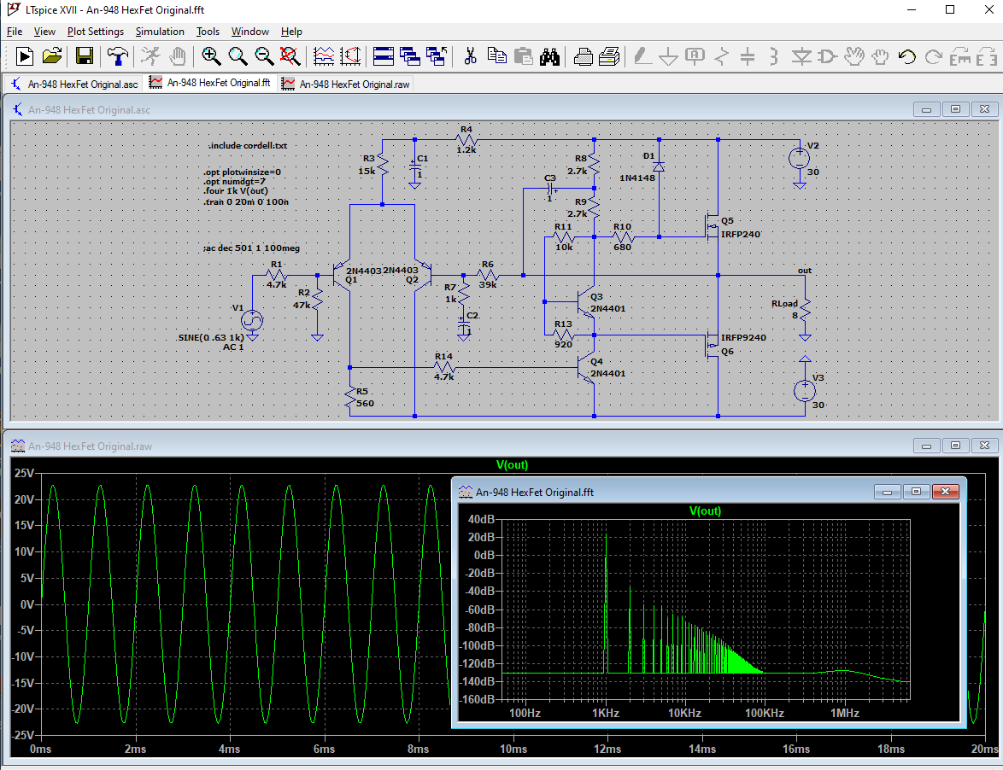Screen dimensions: 1003x770
Task: Click the Open file folder icon
Action: click(52, 56)
